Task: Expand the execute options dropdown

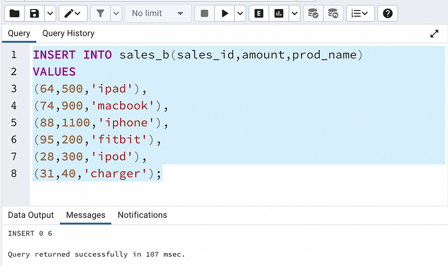Action: click(240, 13)
